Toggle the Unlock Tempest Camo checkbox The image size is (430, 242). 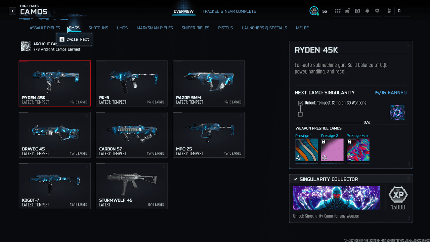coord(300,103)
